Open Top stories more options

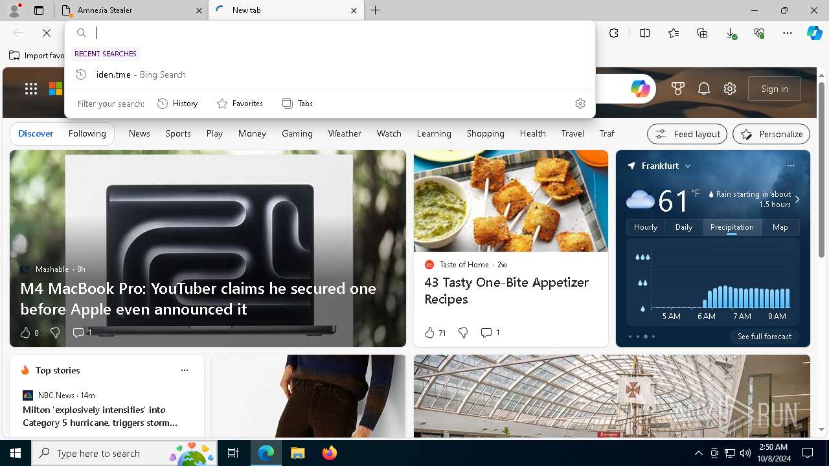[x=185, y=370]
